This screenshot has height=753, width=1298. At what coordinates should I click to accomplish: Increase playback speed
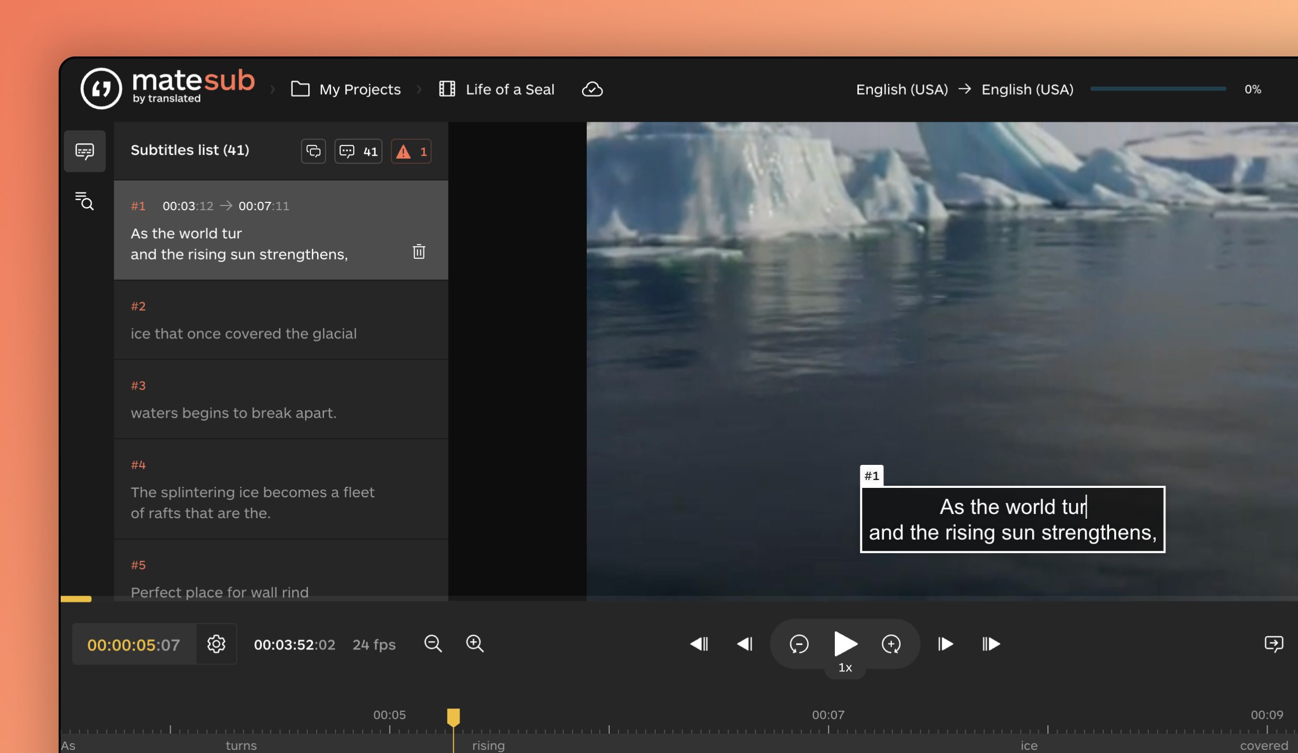(891, 644)
